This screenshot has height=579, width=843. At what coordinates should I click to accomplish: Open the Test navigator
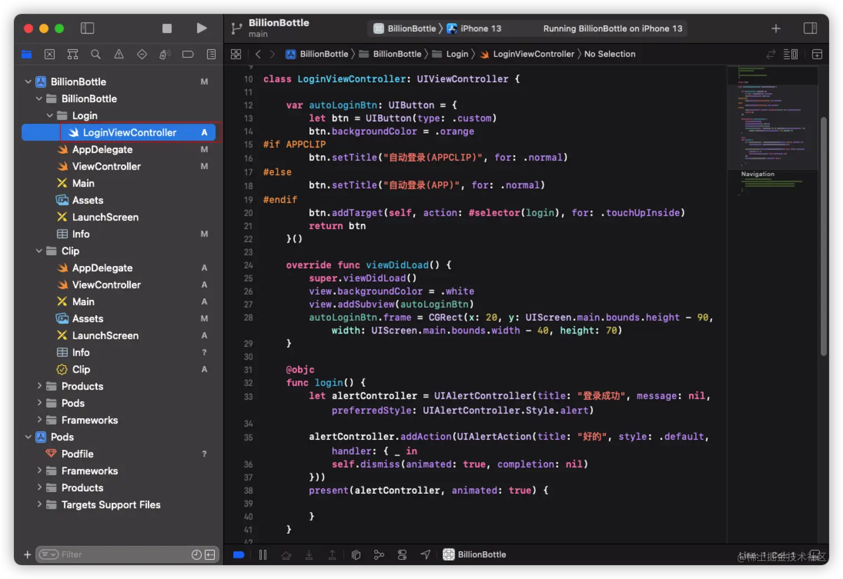point(142,54)
